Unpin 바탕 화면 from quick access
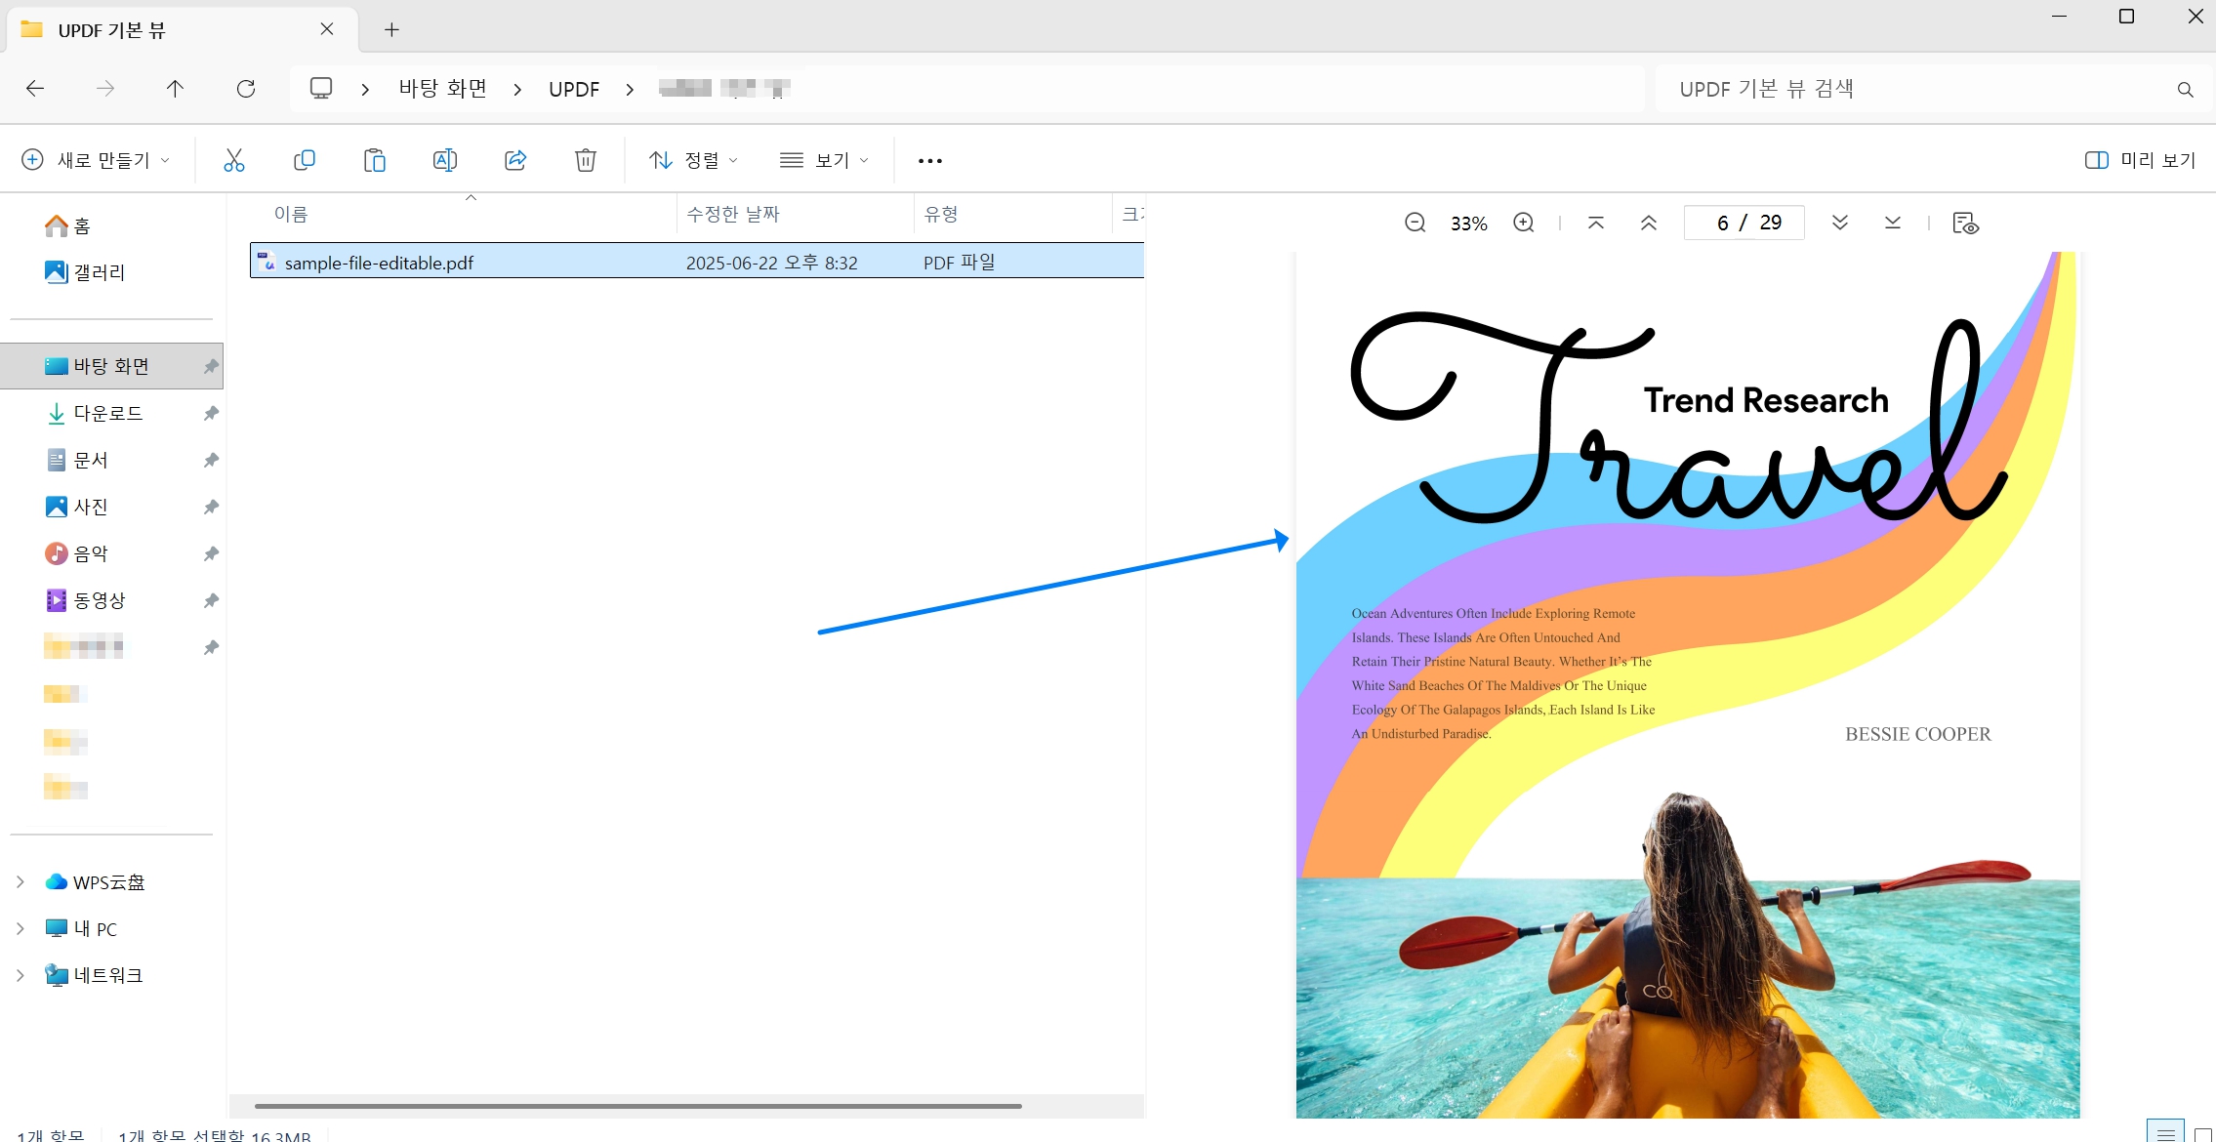Screen dimensions: 2216x1142 click(211, 366)
